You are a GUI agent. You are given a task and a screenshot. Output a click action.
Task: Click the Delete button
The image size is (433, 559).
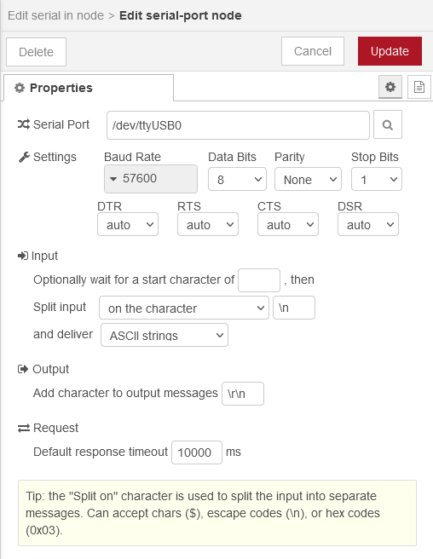coord(36,52)
